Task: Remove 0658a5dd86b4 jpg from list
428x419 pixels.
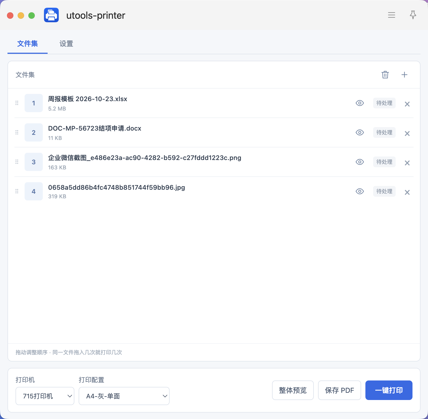Action: click(x=407, y=192)
